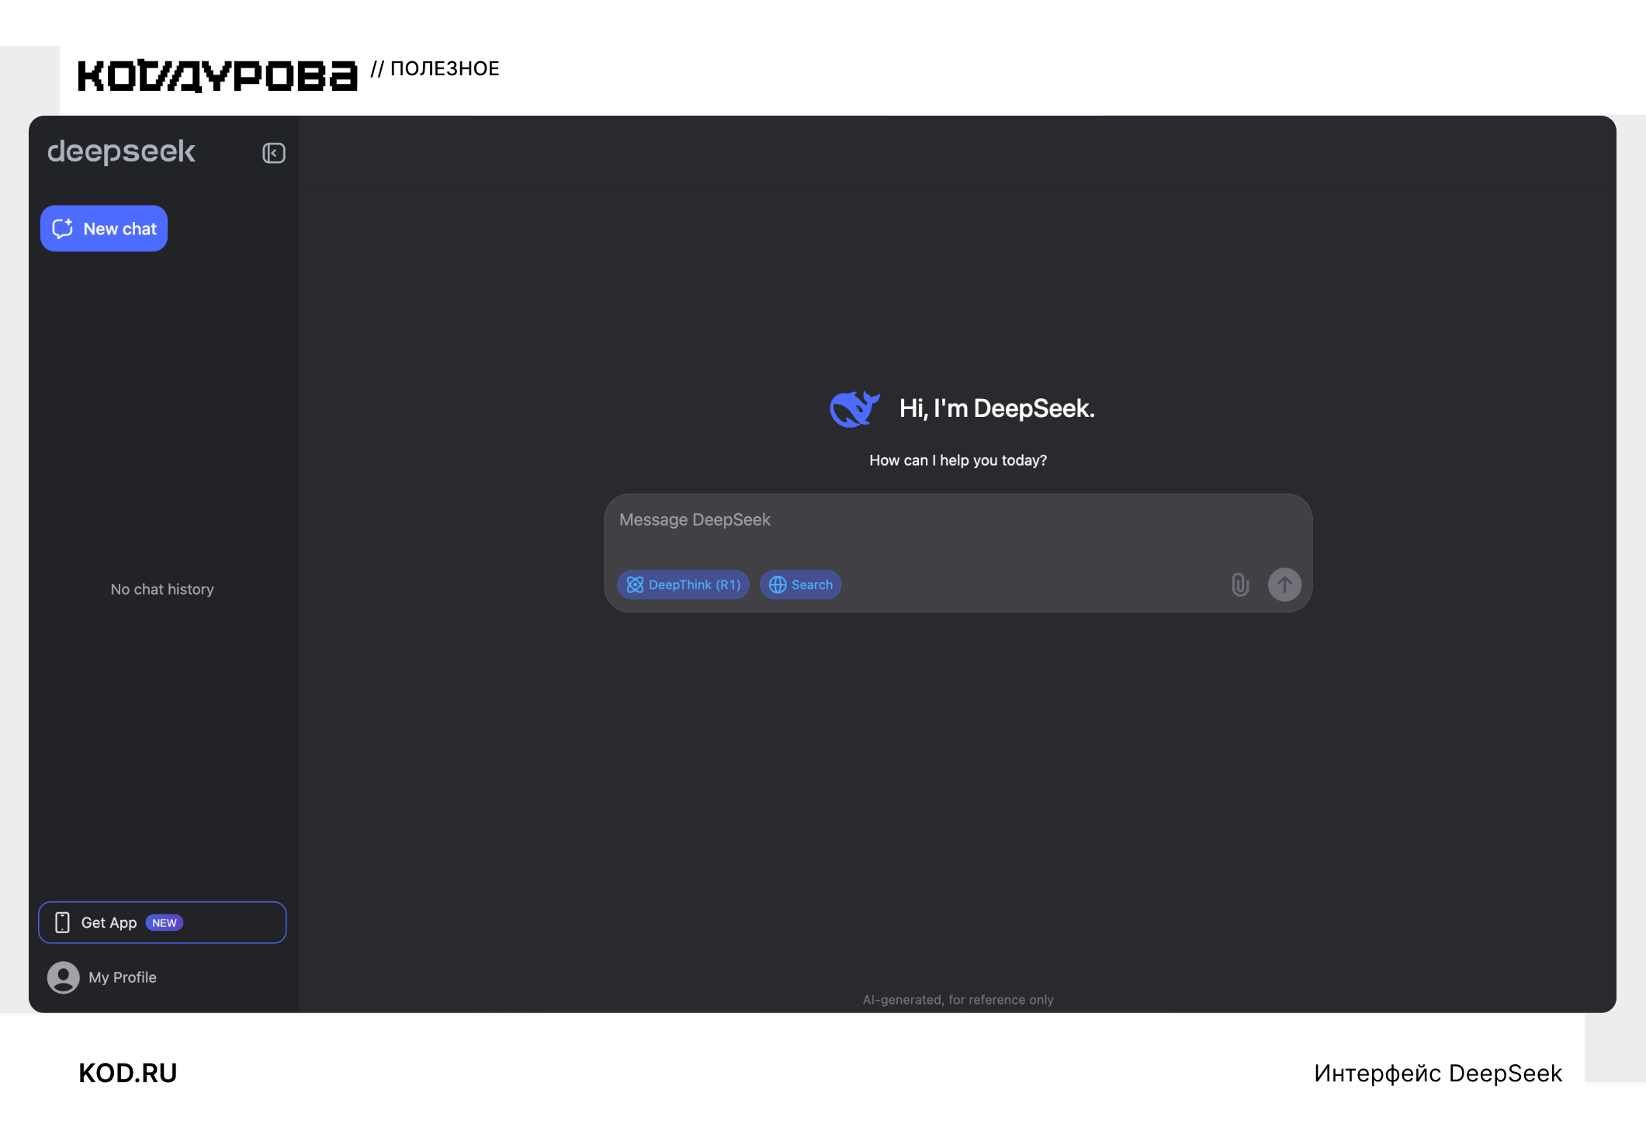1646x1128 pixels.
Task: Click the '// ПОЛЕЗНОЕ' header text
Action: [x=435, y=68]
